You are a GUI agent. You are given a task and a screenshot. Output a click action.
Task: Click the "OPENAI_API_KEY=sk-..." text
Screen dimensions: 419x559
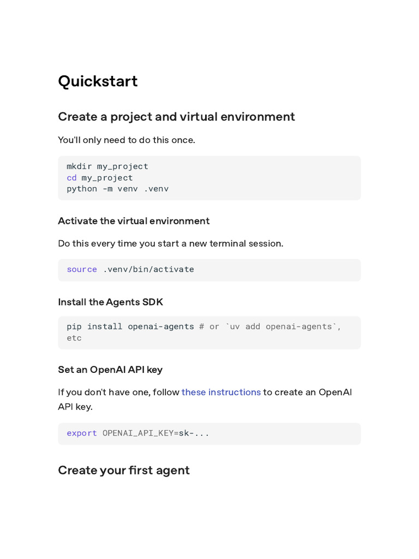point(156,433)
